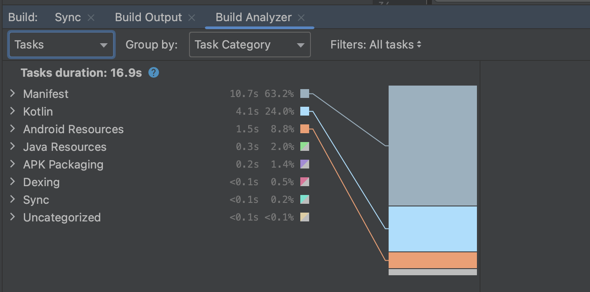Screen dimensions: 590x292
Task: Click the large Manifest bar in the chart
Action: (432, 146)
